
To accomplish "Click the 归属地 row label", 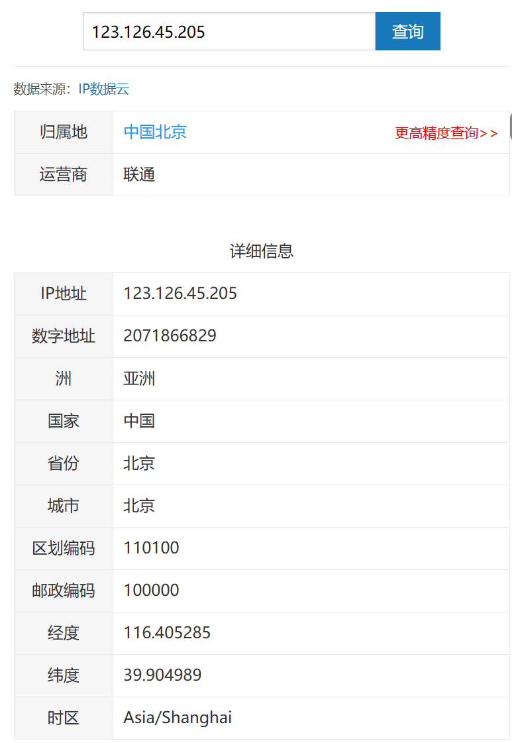I will pos(64,132).
